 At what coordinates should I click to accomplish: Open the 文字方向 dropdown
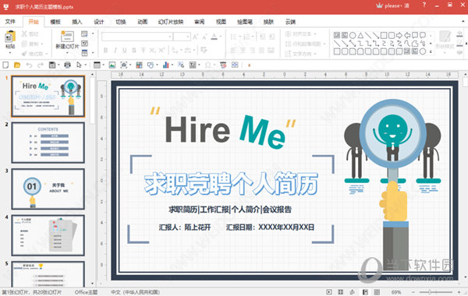301,54
